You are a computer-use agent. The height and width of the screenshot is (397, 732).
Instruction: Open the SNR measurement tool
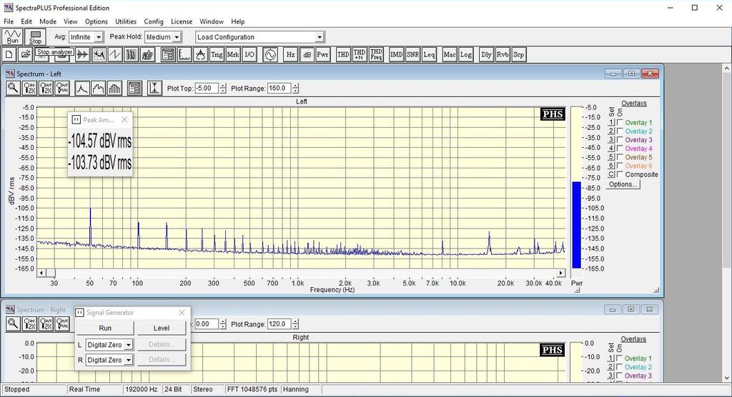[412, 54]
